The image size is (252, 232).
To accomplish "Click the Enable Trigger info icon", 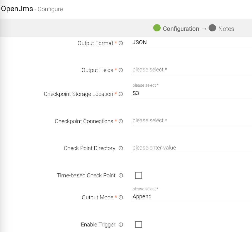I will [121, 224].
